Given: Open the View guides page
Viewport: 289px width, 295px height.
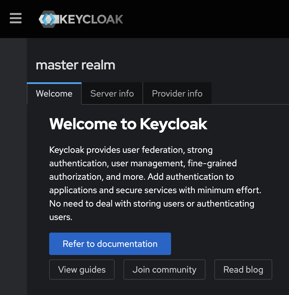Looking at the screenshot, I should [82, 270].
